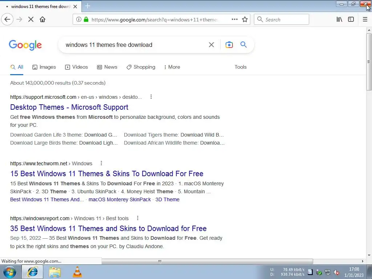Open Download Garden Life 3 theme sitelink
The height and width of the screenshot is (279, 372).
click(x=64, y=135)
